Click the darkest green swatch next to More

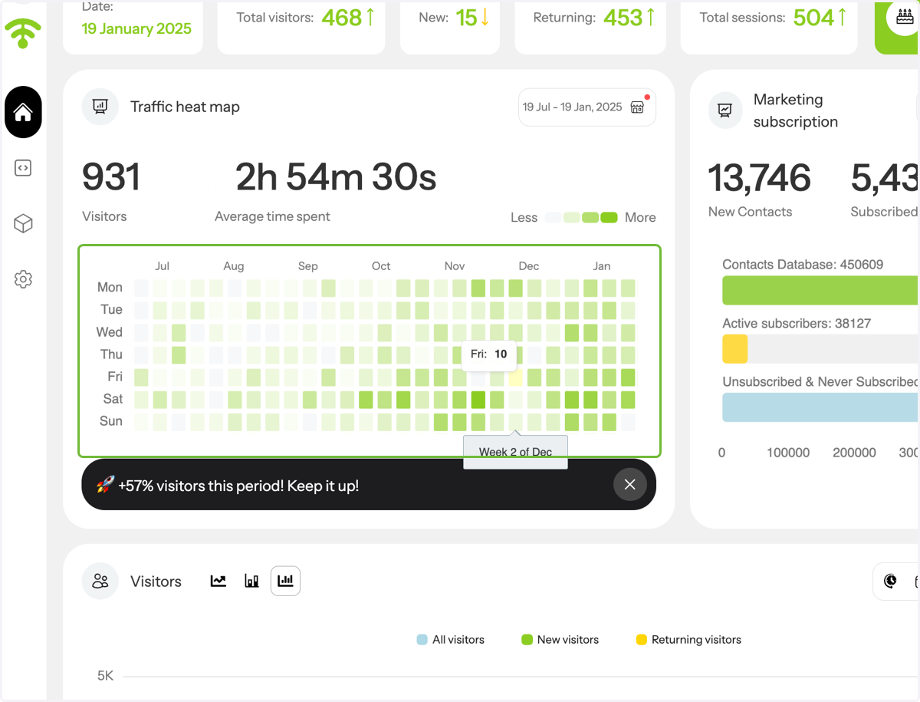point(609,217)
